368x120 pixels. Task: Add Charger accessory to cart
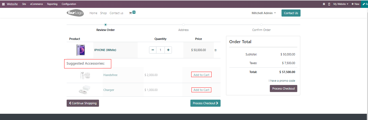[x=201, y=90]
